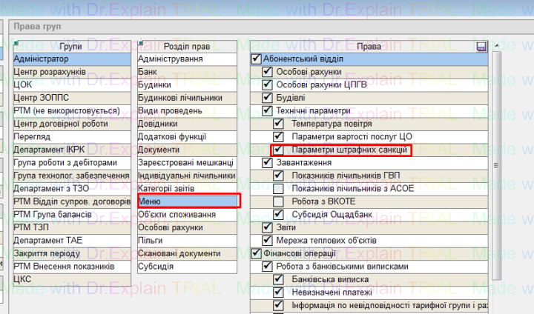Select the Завантаження node in rights tree

click(304, 163)
